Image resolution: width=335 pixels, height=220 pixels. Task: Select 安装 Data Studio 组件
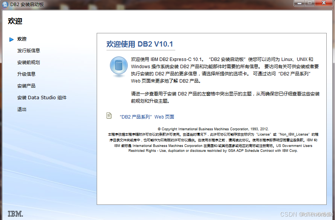click(x=42, y=98)
